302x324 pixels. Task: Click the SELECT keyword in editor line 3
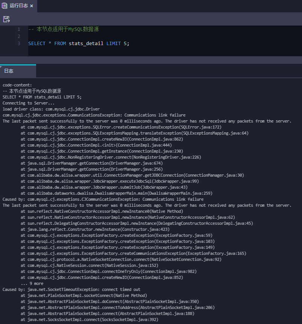pyautogui.click(x=37, y=43)
